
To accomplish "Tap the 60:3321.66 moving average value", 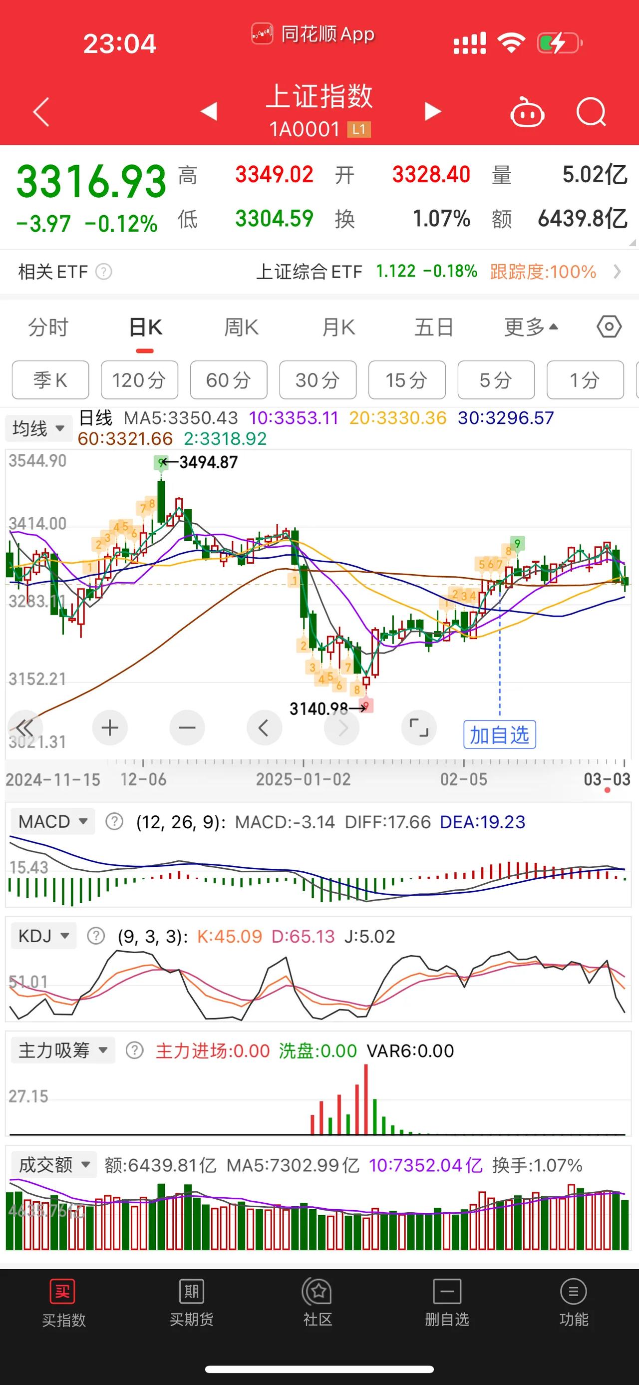I will pos(125,439).
